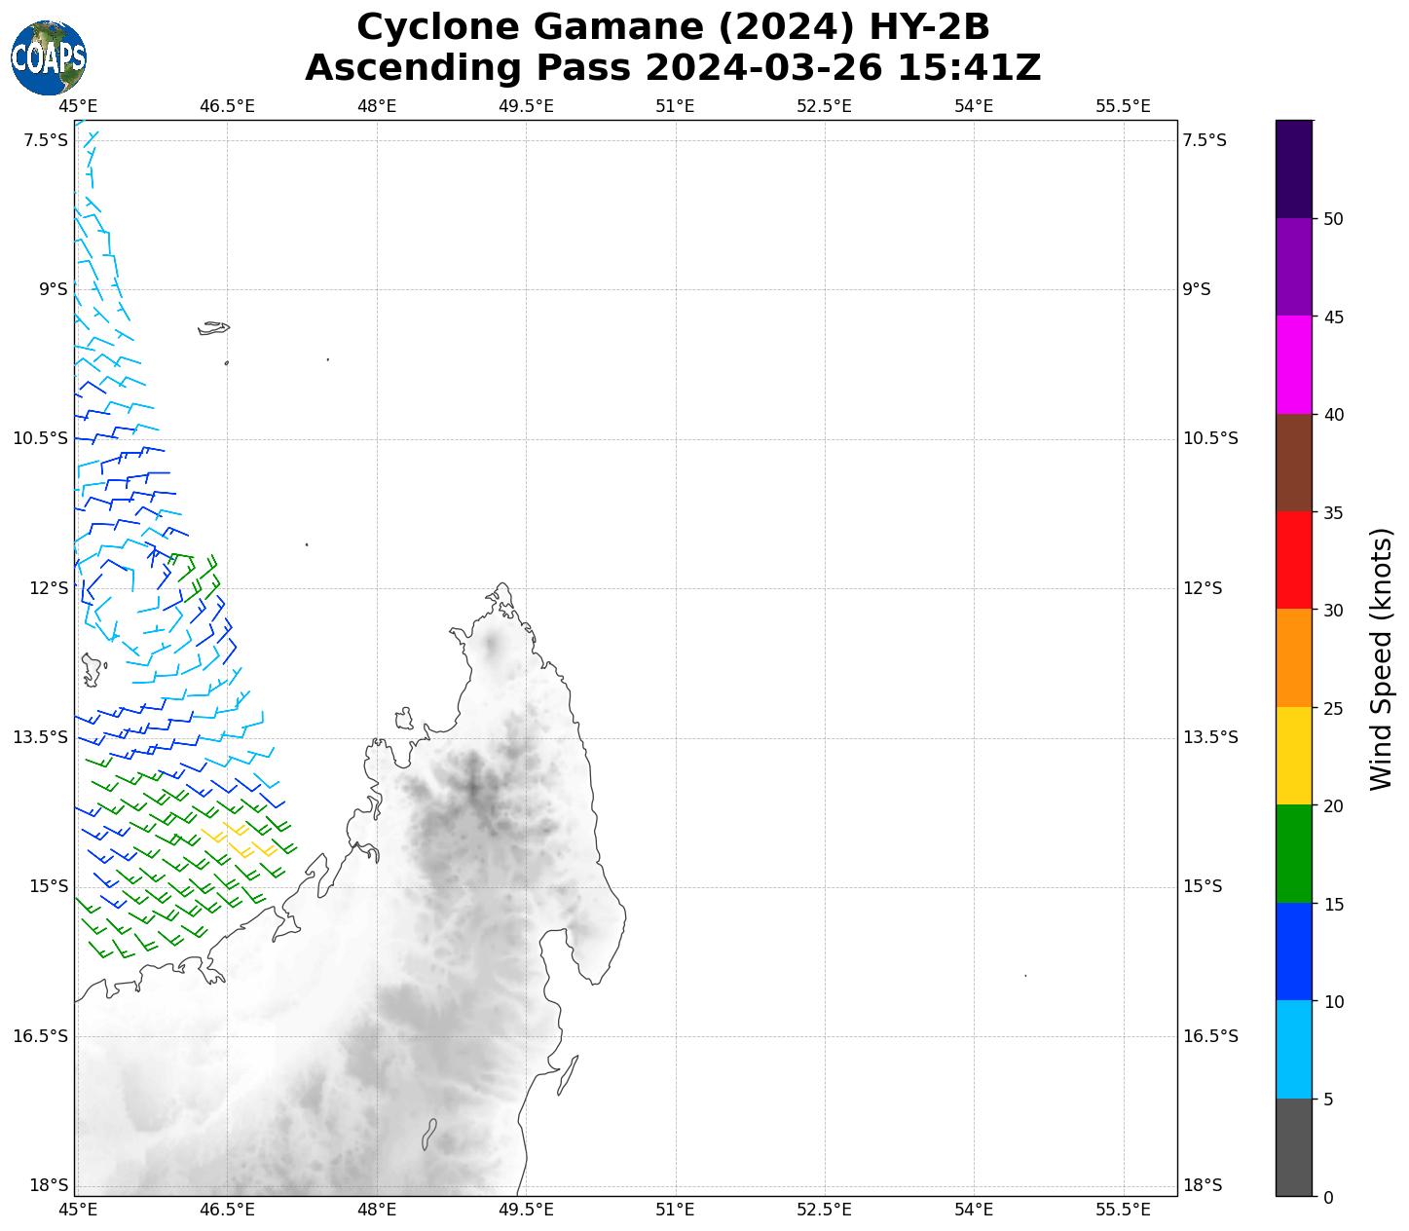Click the 'Cyclone Gamane (2024) HY-2B' title
The image size is (1409, 1231).
click(673, 27)
